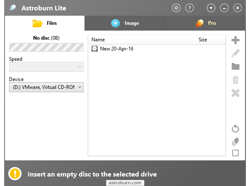Click the striped disc capacity bar
This screenshot has height=186, width=250.
[46, 47]
